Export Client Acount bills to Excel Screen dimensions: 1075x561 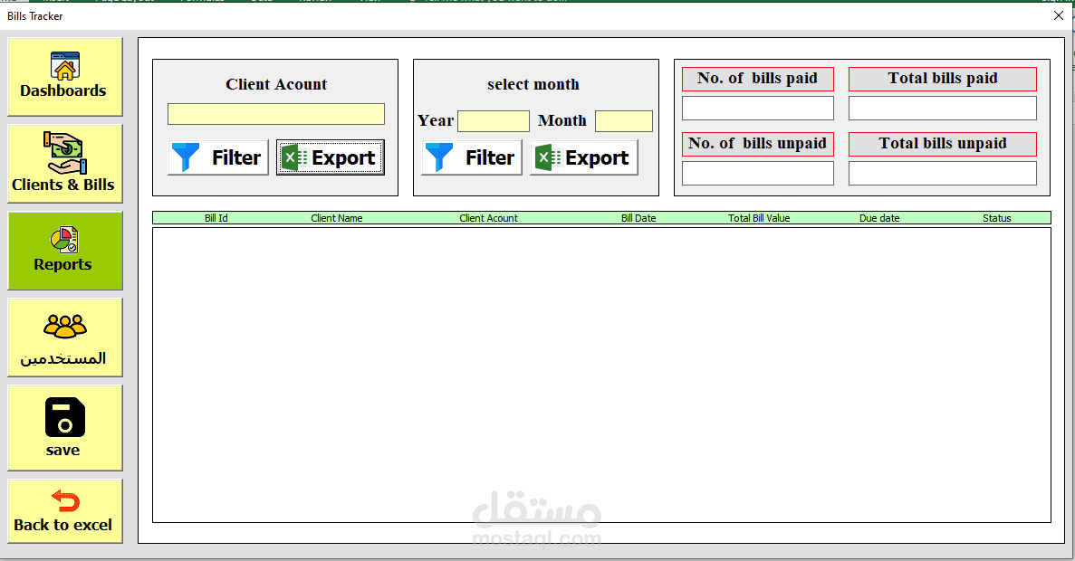(331, 157)
